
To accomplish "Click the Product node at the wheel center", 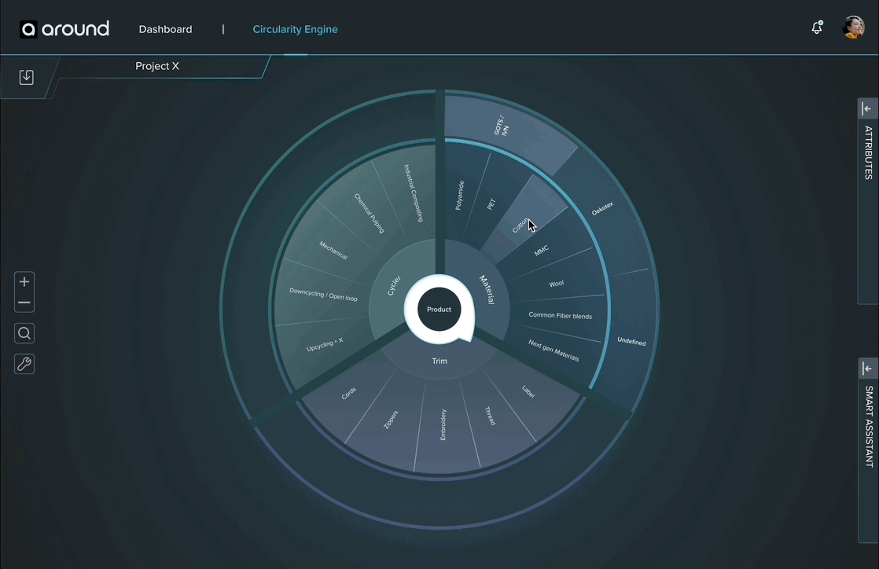I will tap(438, 309).
